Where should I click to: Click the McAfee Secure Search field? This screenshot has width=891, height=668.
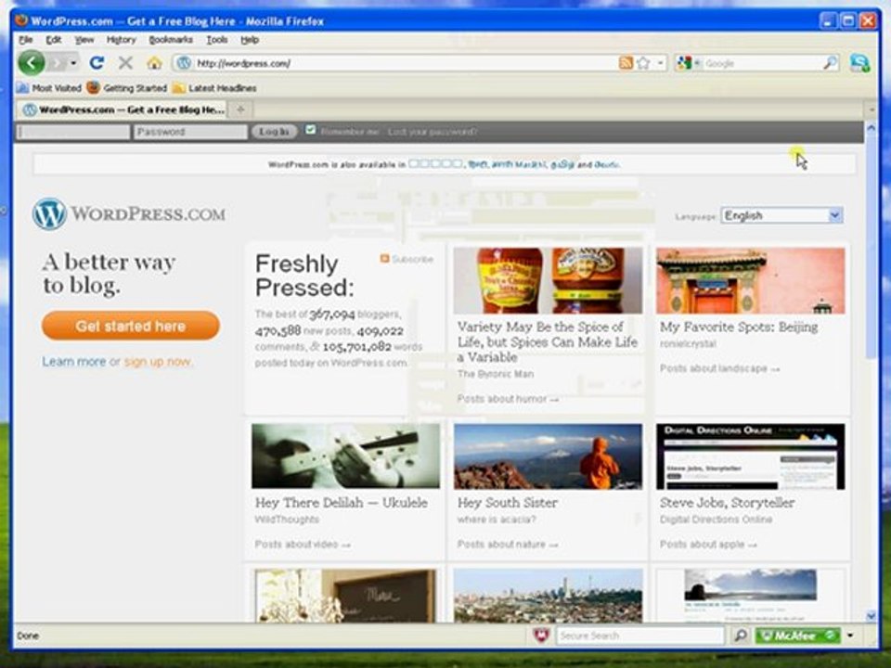pyautogui.click(x=639, y=636)
